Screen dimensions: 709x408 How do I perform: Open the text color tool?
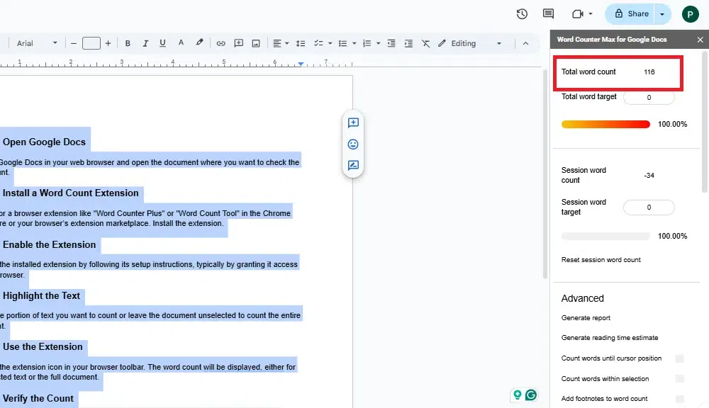[181, 43]
